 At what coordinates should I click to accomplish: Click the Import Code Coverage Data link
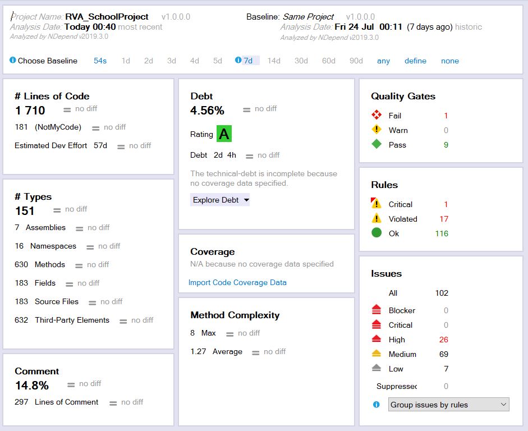pyautogui.click(x=236, y=282)
